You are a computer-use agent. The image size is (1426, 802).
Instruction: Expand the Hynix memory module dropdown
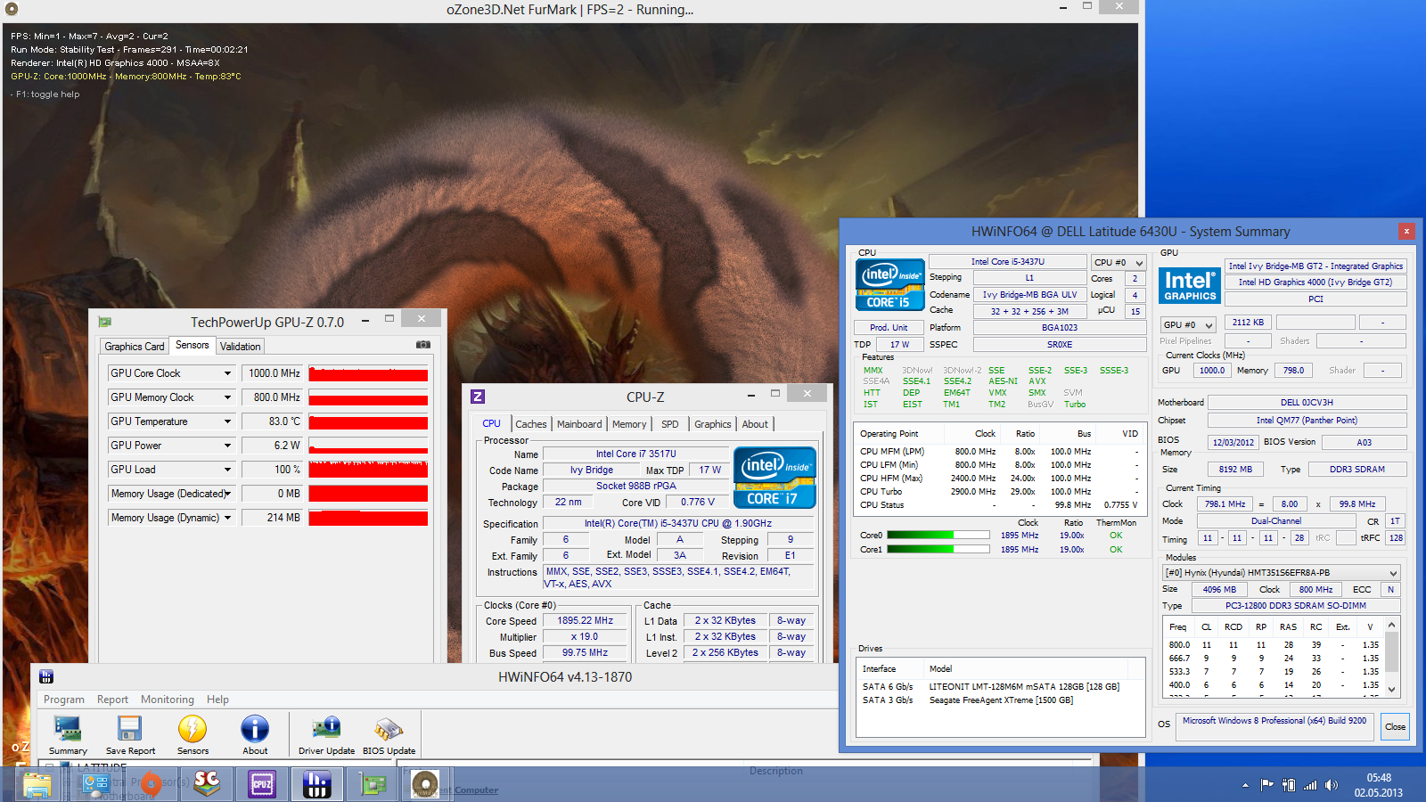1392,573
